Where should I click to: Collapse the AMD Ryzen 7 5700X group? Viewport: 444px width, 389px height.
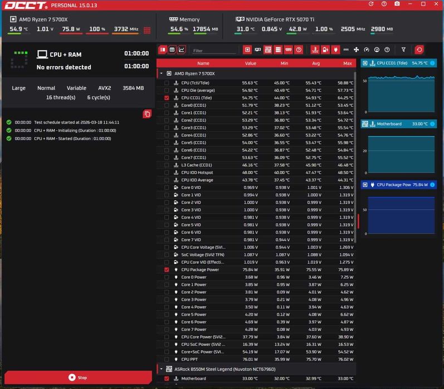162,73
